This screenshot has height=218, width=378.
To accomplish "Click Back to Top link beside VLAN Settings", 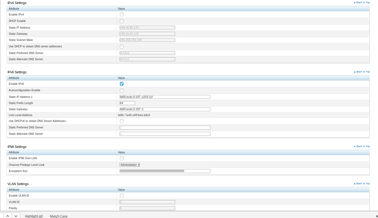I will pyautogui.click(x=363, y=183).
